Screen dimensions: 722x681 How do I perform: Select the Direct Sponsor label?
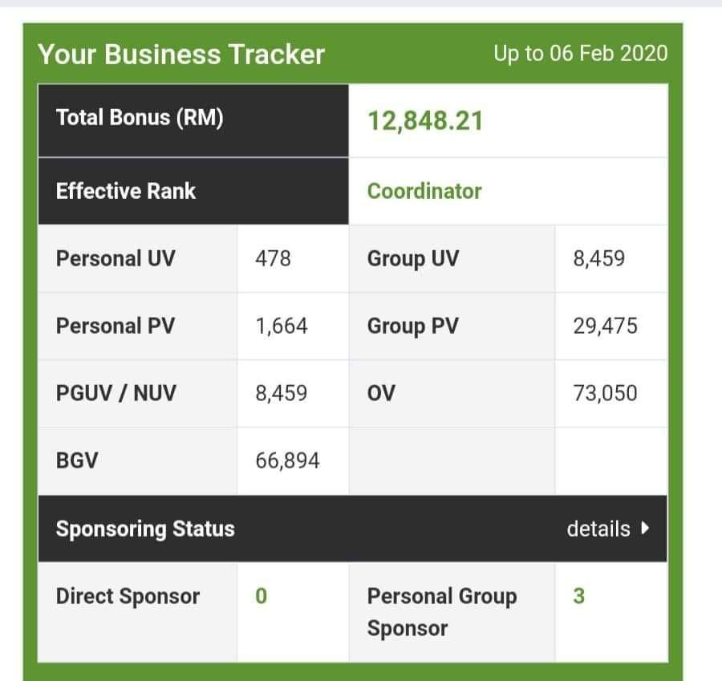point(128,597)
